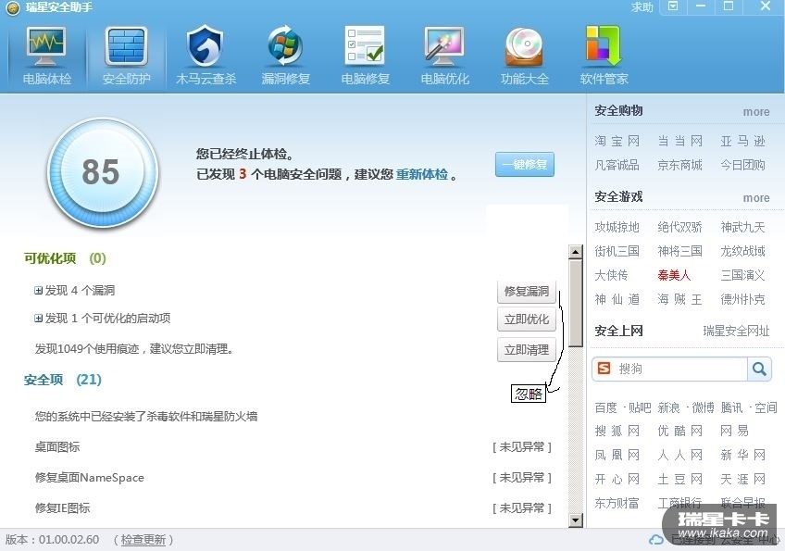Click the 重新体检 link
The width and height of the screenshot is (785, 551).
pyautogui.click(x=422, y=174)
